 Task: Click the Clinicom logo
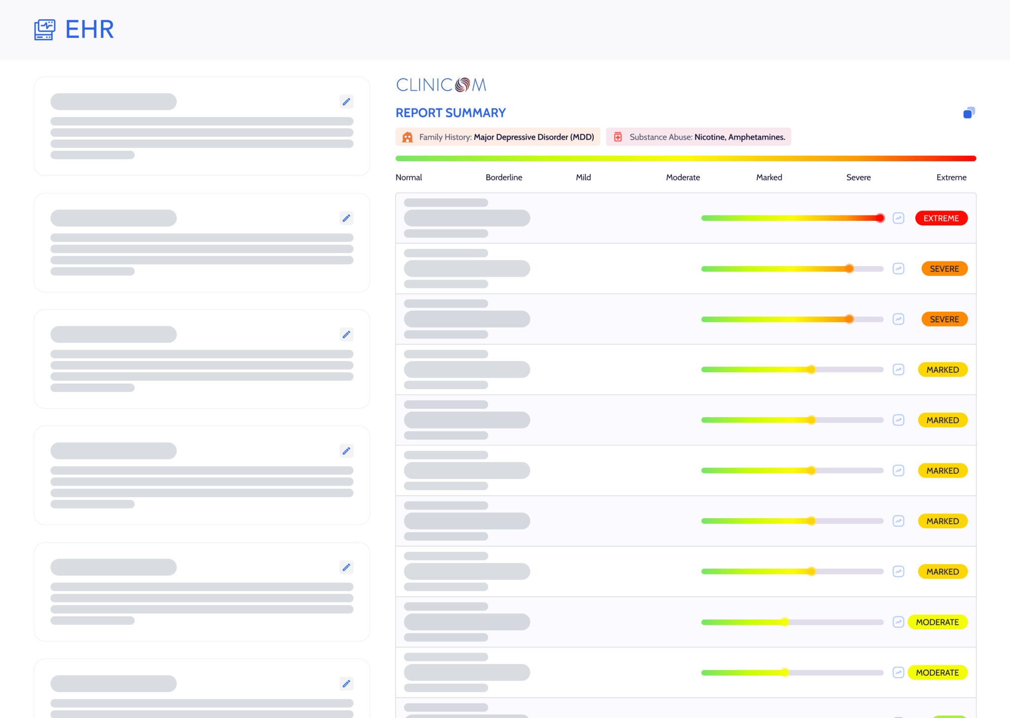(441, 85)
